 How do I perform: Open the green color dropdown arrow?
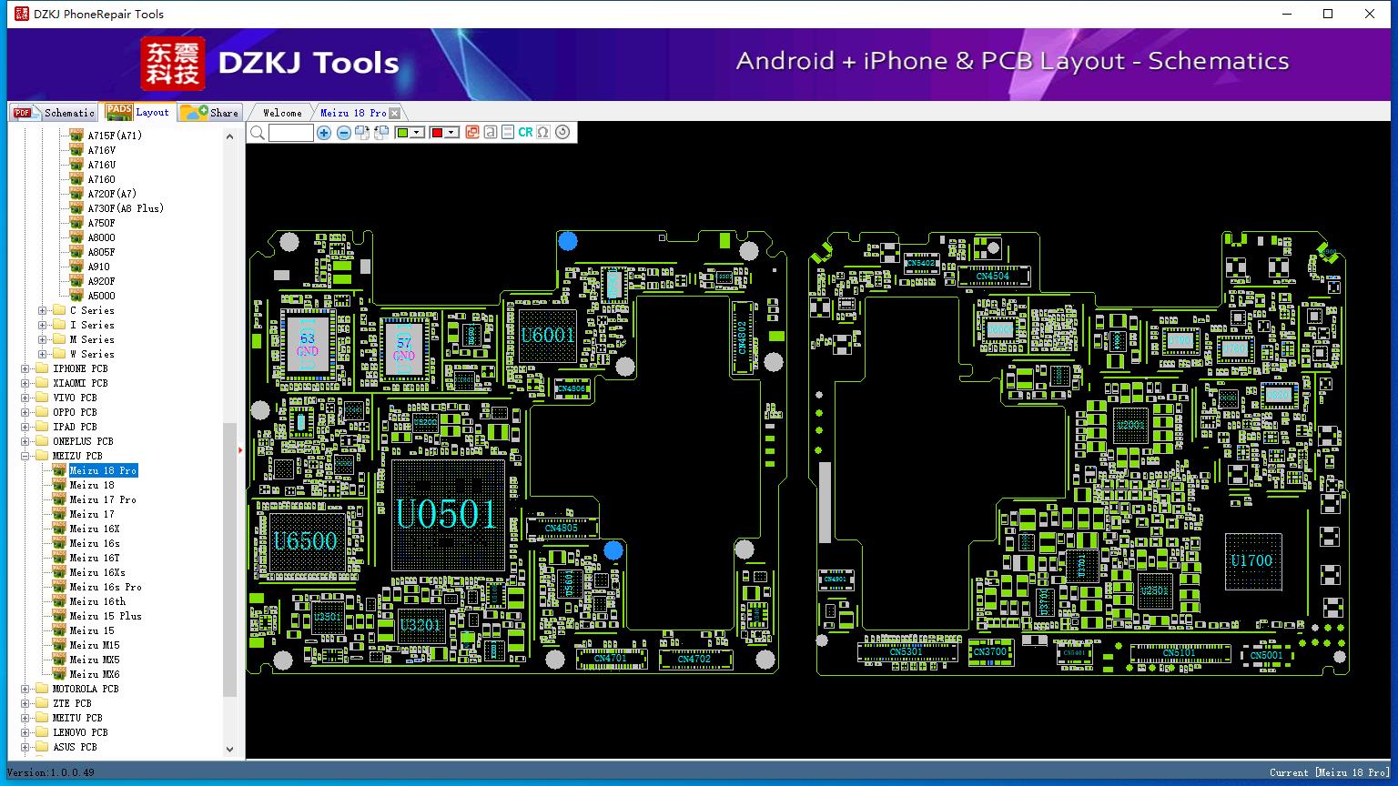[417, 133]
